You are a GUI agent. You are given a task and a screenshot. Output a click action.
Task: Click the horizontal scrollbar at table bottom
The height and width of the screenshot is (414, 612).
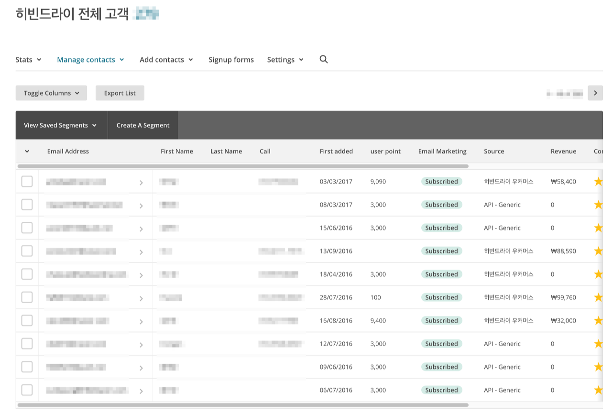coord(243,405)
